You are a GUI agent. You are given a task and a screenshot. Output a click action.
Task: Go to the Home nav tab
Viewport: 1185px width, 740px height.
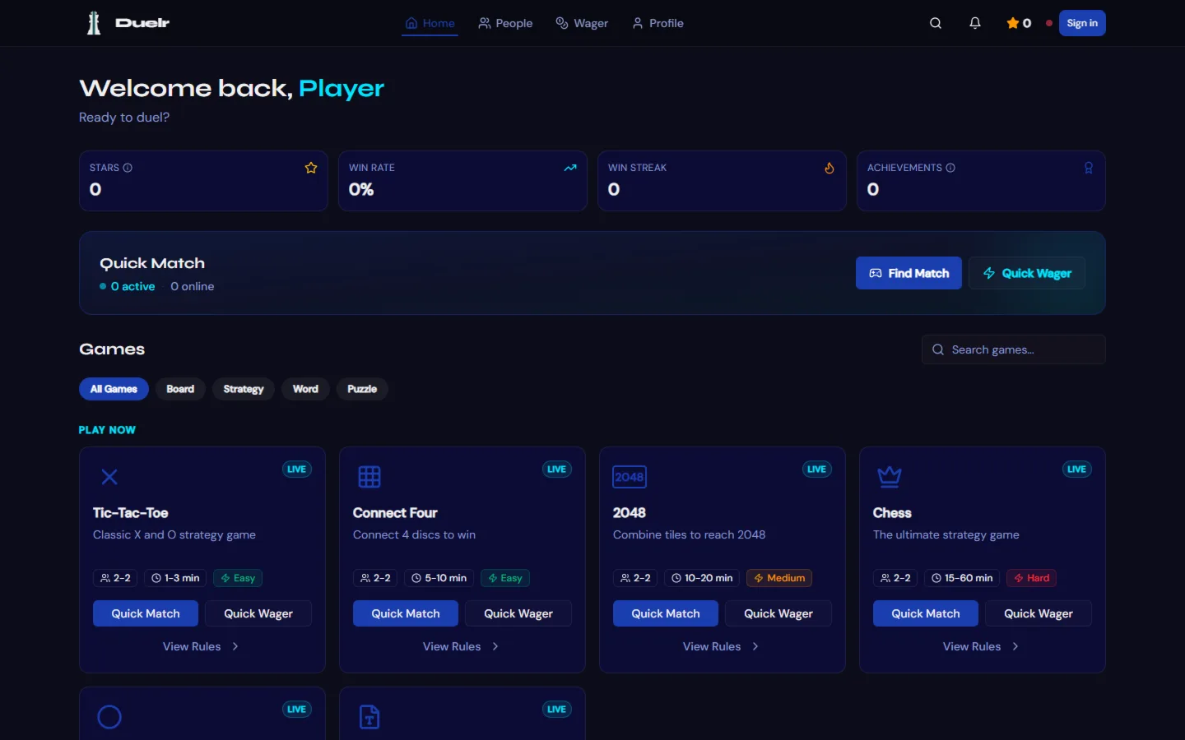pos(430,23)
